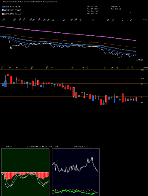Click the ADX panel heading
148x196 pixels.
click(56, 147)
